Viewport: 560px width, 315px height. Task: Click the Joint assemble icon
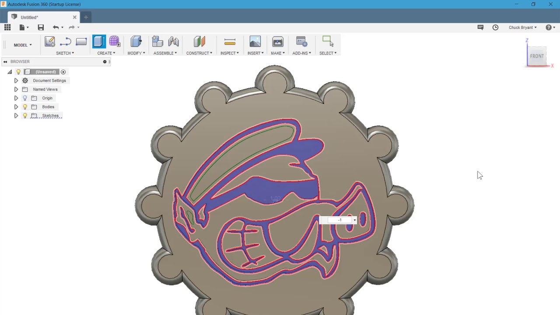tap(173, 42)
